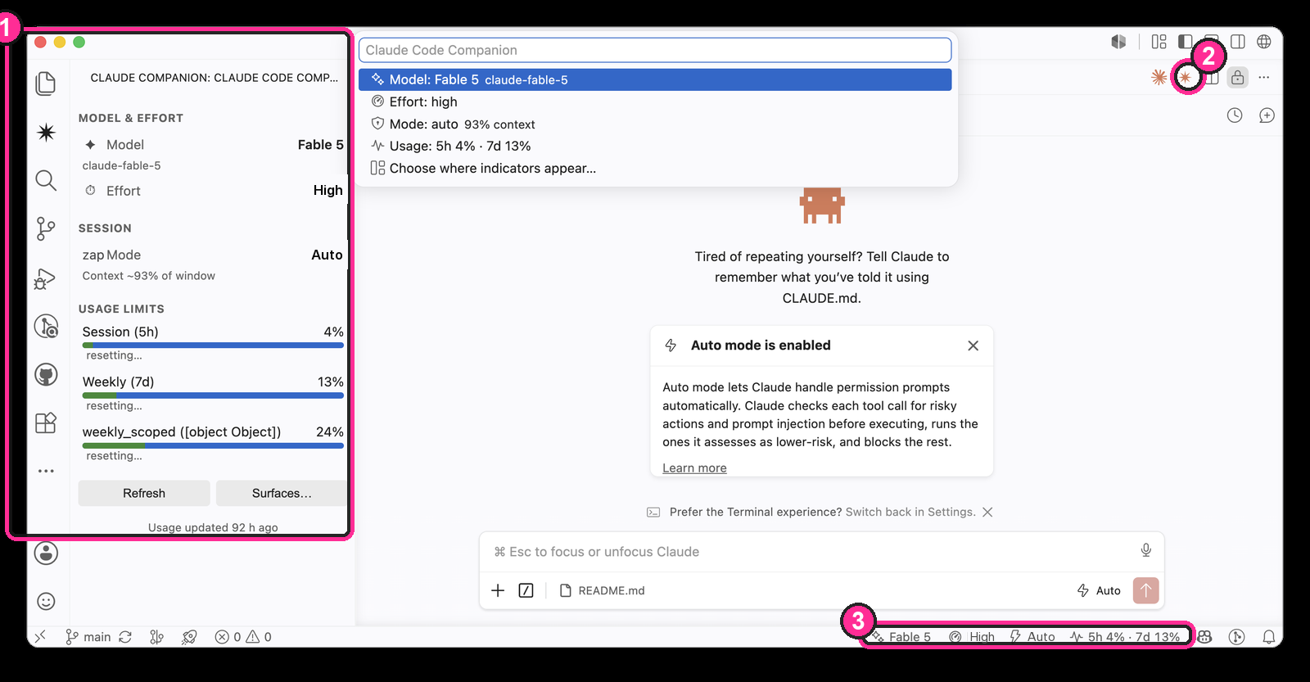Follow the Learn more link
The height and width of the screenshot is (682, 1310).
coord(694,468)
